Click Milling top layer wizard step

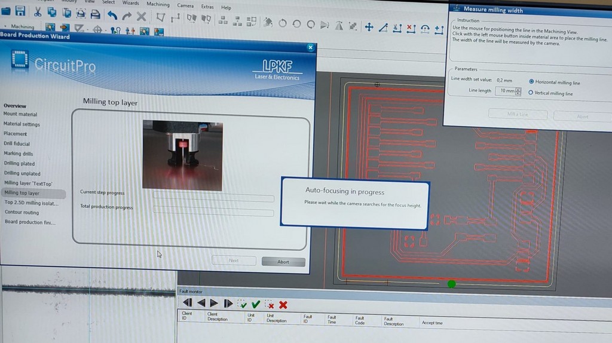pos(22,193)
